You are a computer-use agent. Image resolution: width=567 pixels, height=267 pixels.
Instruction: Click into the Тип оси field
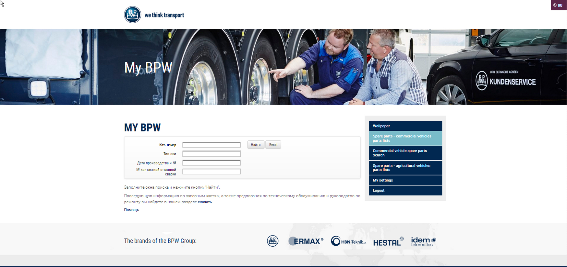211,154
